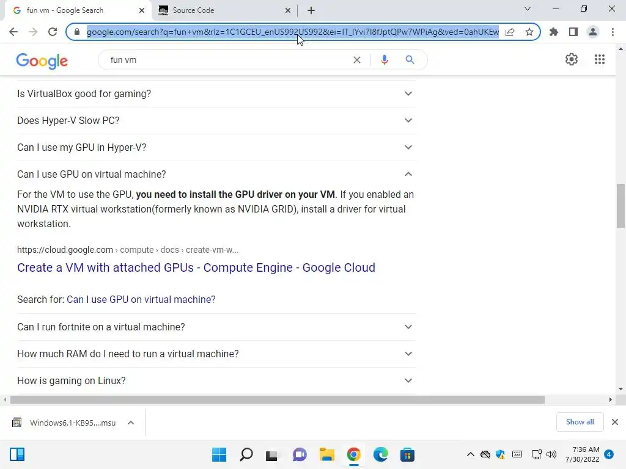Click the URL address bar
The width and height of the screenshot is (626, 469).
click(293, 32)
